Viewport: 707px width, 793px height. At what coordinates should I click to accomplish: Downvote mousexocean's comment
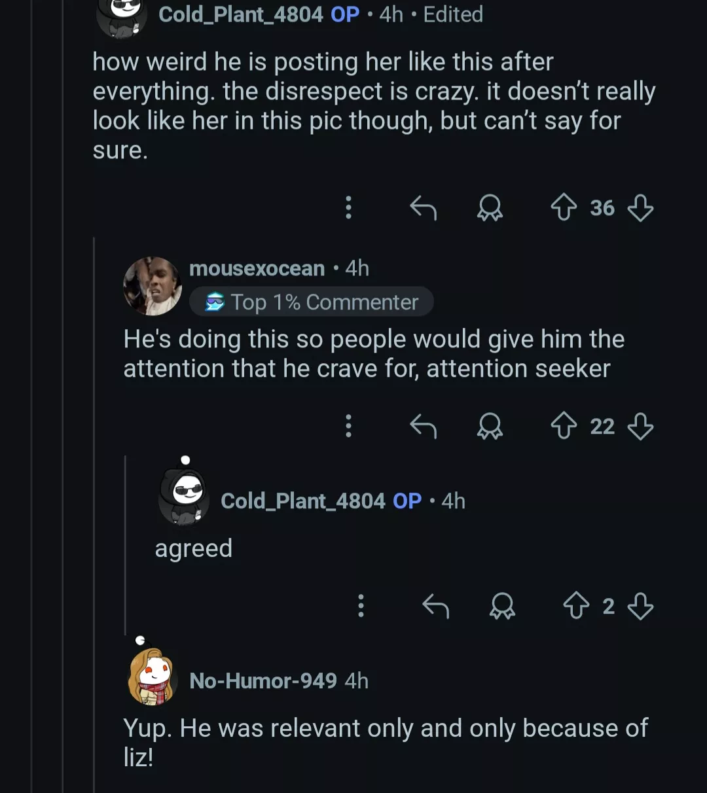click(x=640, y=427)
